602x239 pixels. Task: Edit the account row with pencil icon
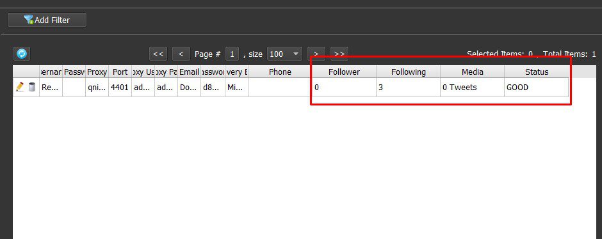click(20, 88)
